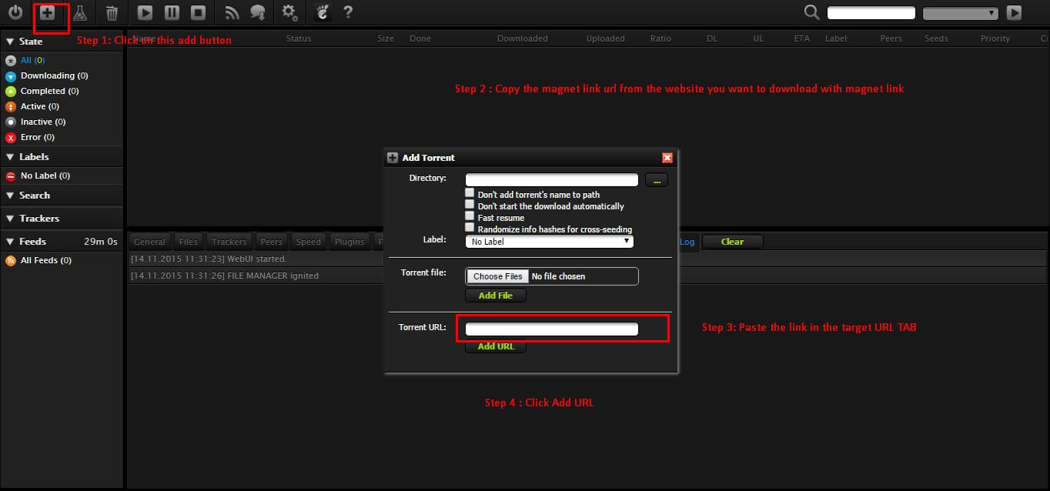Click the Add URL button
The image size is (1050, 491).
(x=496, y=346)
